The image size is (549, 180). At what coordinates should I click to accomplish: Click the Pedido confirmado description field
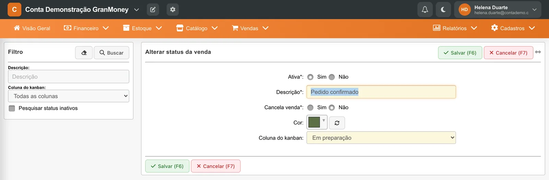point(381,92)
